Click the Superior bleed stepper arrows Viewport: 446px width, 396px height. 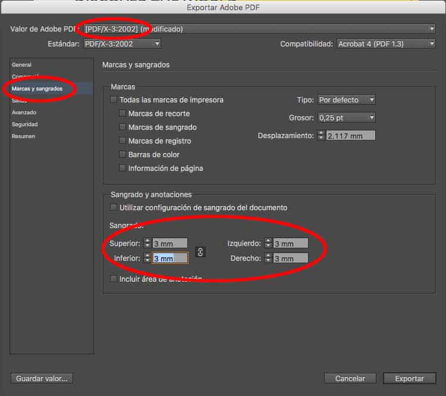[x=147, y=243]
